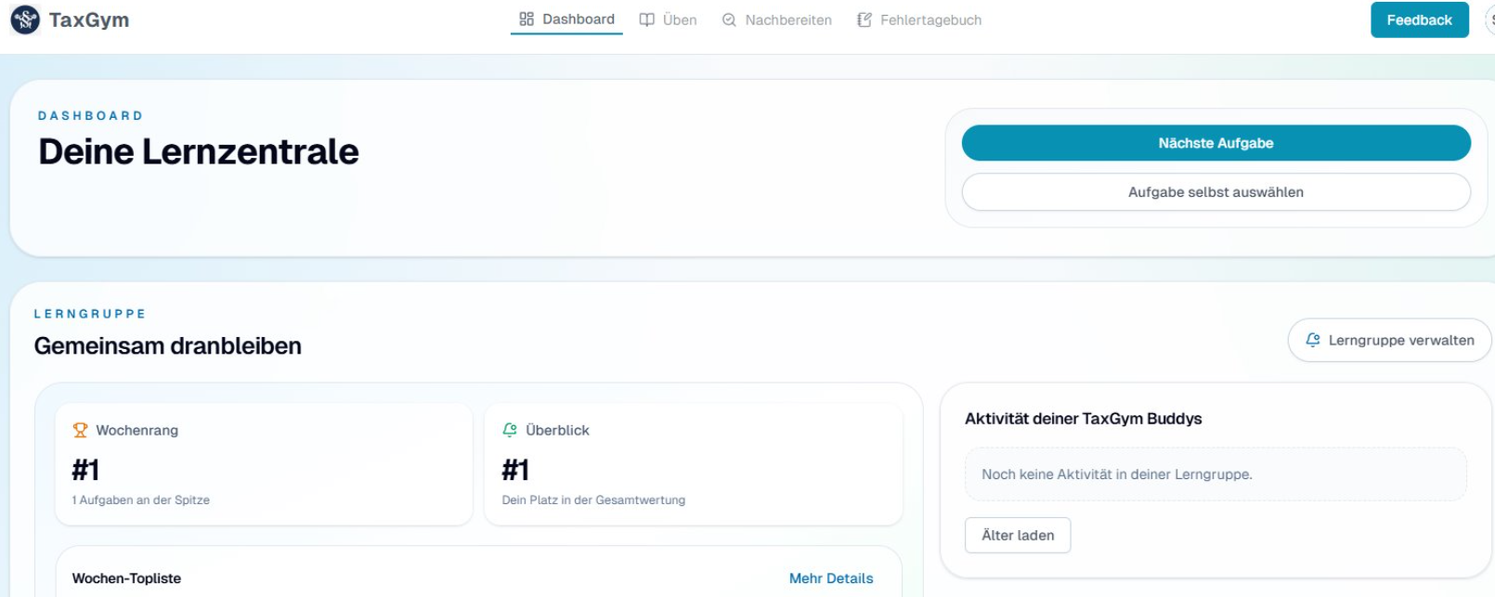Screen dimensions: 1495x597
Task: Click the Nachbereiten magnifier icon
Action: click(x=729, y=19)
